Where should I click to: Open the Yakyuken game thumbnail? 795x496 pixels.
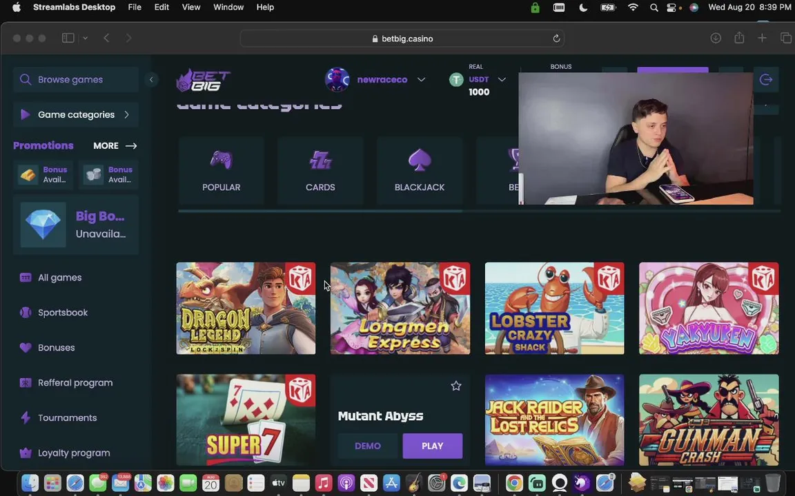tap(709, 308)
